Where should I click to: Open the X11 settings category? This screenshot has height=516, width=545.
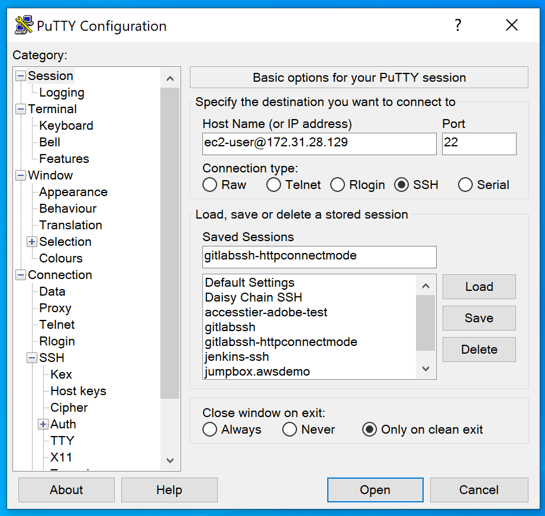pos(61,457)
